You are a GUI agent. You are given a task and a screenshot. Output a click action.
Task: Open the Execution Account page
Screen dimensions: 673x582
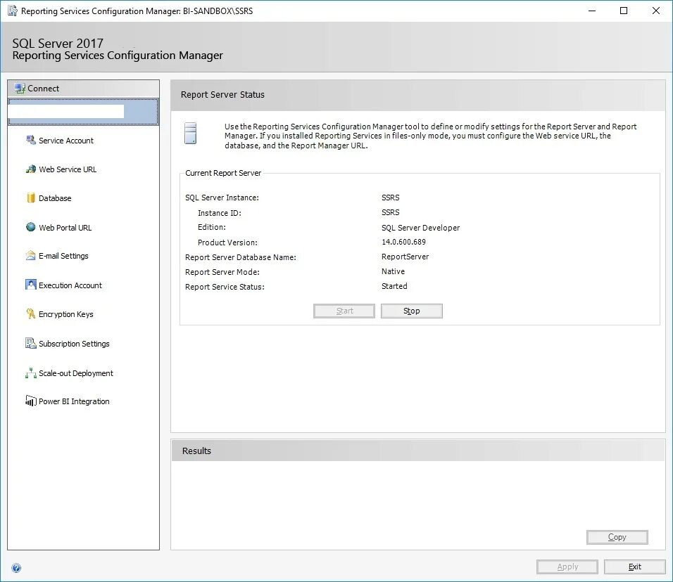coord(70,285)
